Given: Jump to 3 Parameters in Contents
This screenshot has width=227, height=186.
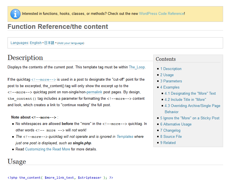Looking at the screenshot, I should coord(171,81).
